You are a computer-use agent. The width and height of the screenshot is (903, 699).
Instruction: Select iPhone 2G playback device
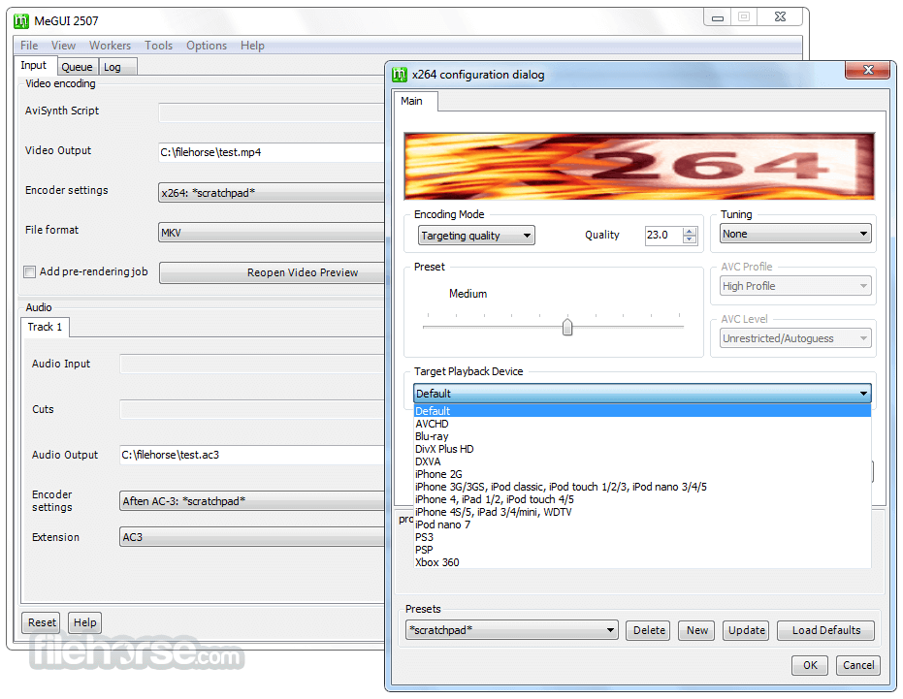pyautogui.click(x=642, y=474)
